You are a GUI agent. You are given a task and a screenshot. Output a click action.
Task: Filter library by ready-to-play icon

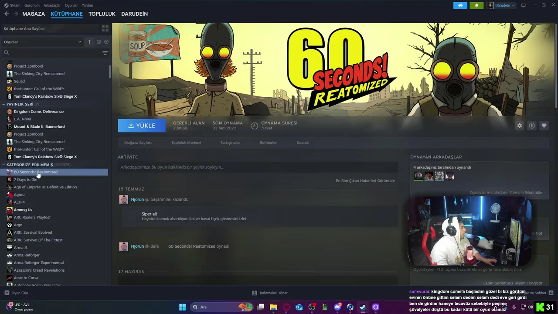106,42
